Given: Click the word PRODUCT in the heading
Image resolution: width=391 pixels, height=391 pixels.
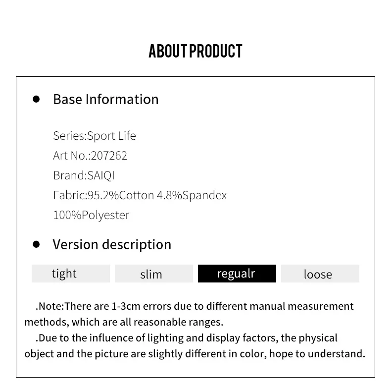Looking at the screenshot, I should click(x=216, y=51).
